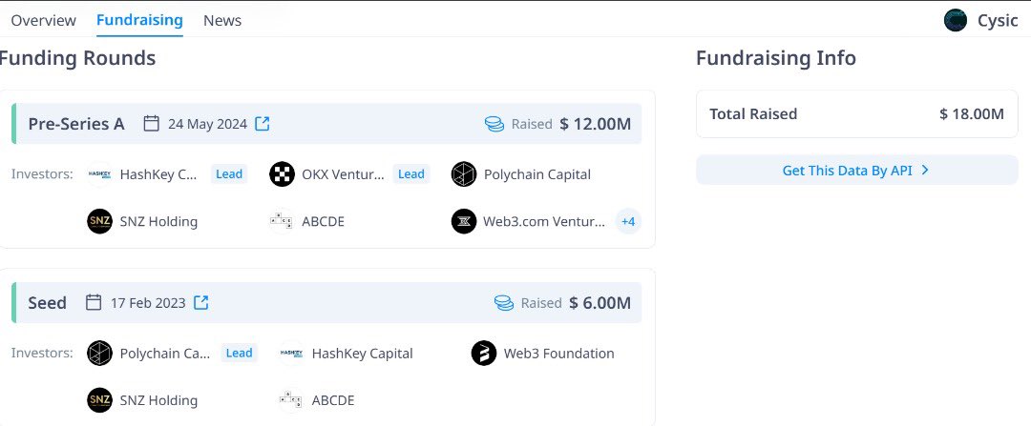Click the Total Raised label
The image size is (1031, 426).
(x=753, y=113)
